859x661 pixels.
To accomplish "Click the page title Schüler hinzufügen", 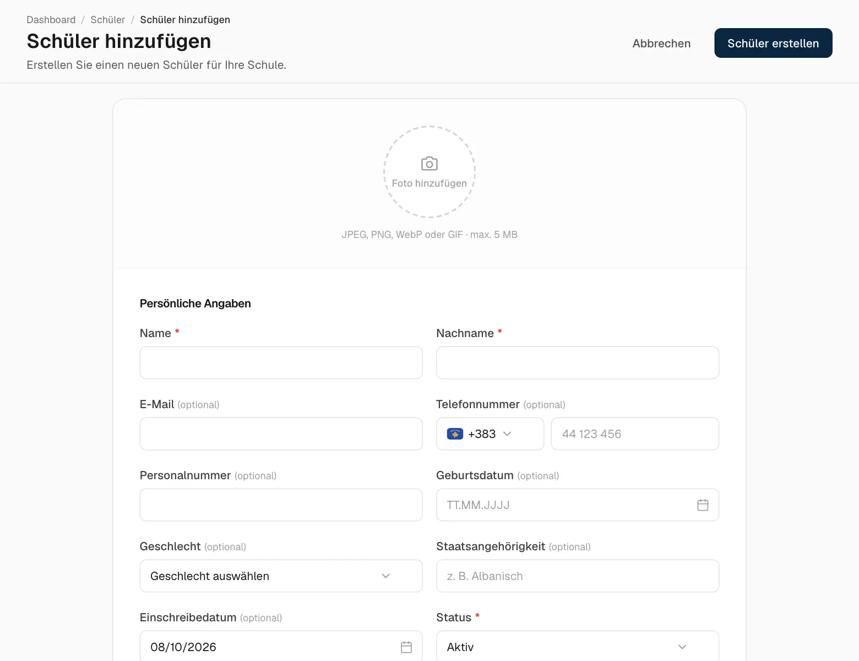I will click(119, 41).
